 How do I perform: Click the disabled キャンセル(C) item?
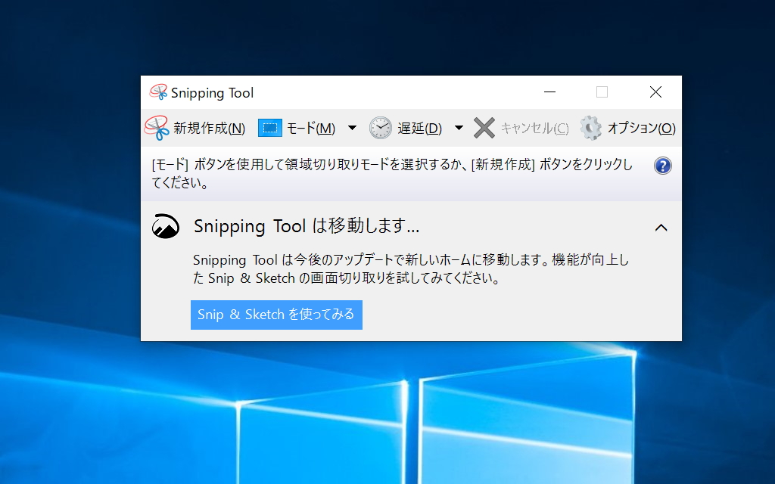[535, 128]
